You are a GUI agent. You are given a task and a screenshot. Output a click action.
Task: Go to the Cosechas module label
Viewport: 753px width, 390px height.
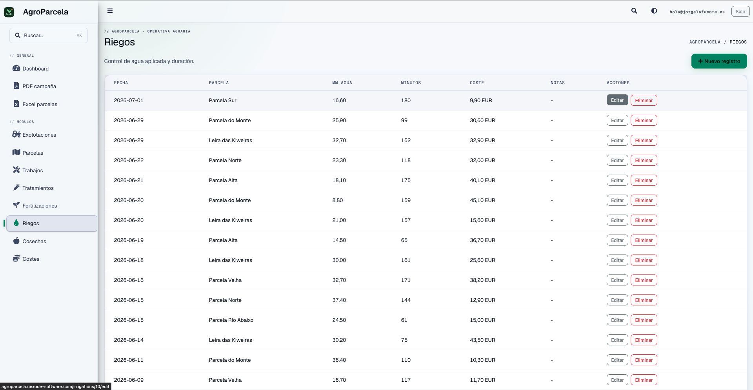34,241
